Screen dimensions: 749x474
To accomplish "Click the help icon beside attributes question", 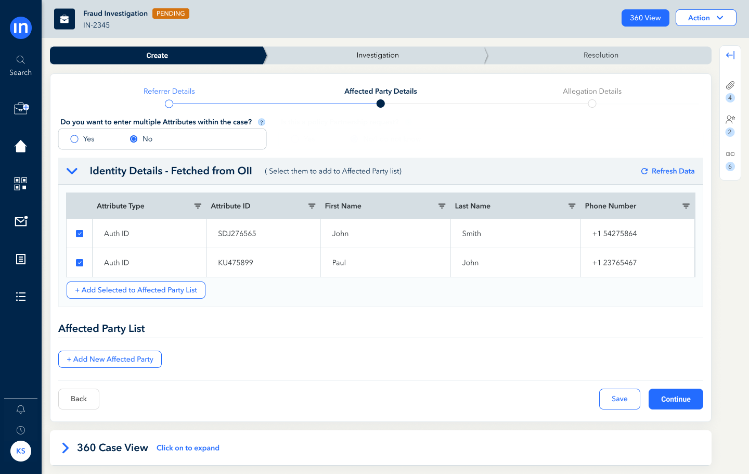I will click(262, 122).
